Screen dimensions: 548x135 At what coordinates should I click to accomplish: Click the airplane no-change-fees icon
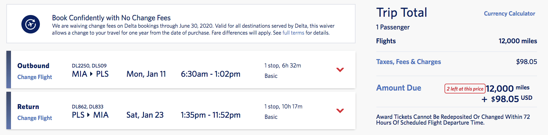coord(30,24)
